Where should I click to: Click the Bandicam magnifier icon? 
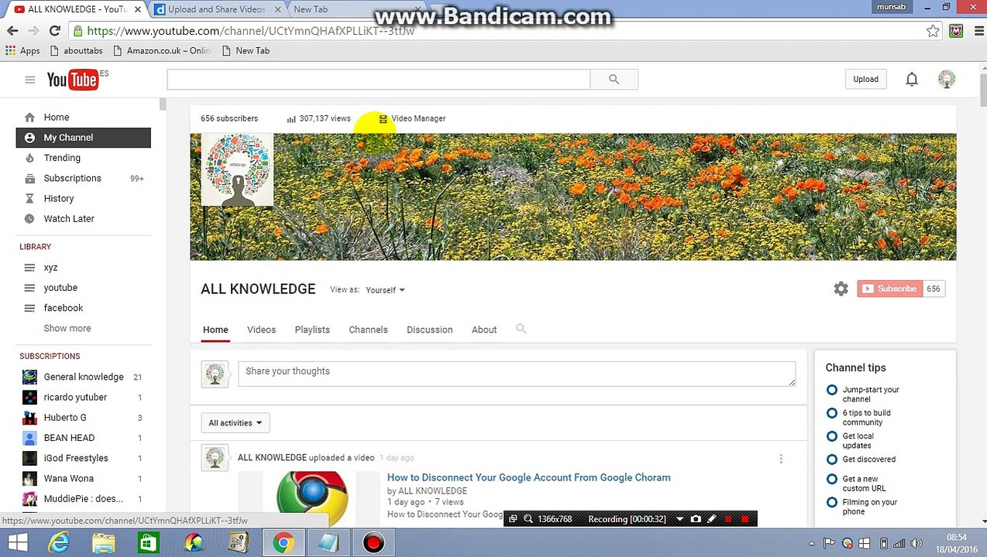(x=528, y=519)
